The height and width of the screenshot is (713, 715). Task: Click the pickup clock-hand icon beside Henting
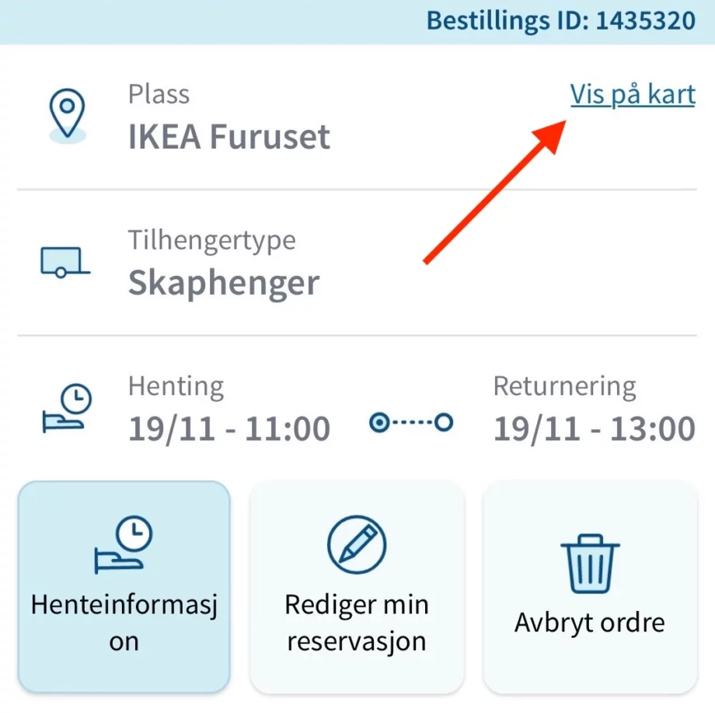[x=67, y=408]
